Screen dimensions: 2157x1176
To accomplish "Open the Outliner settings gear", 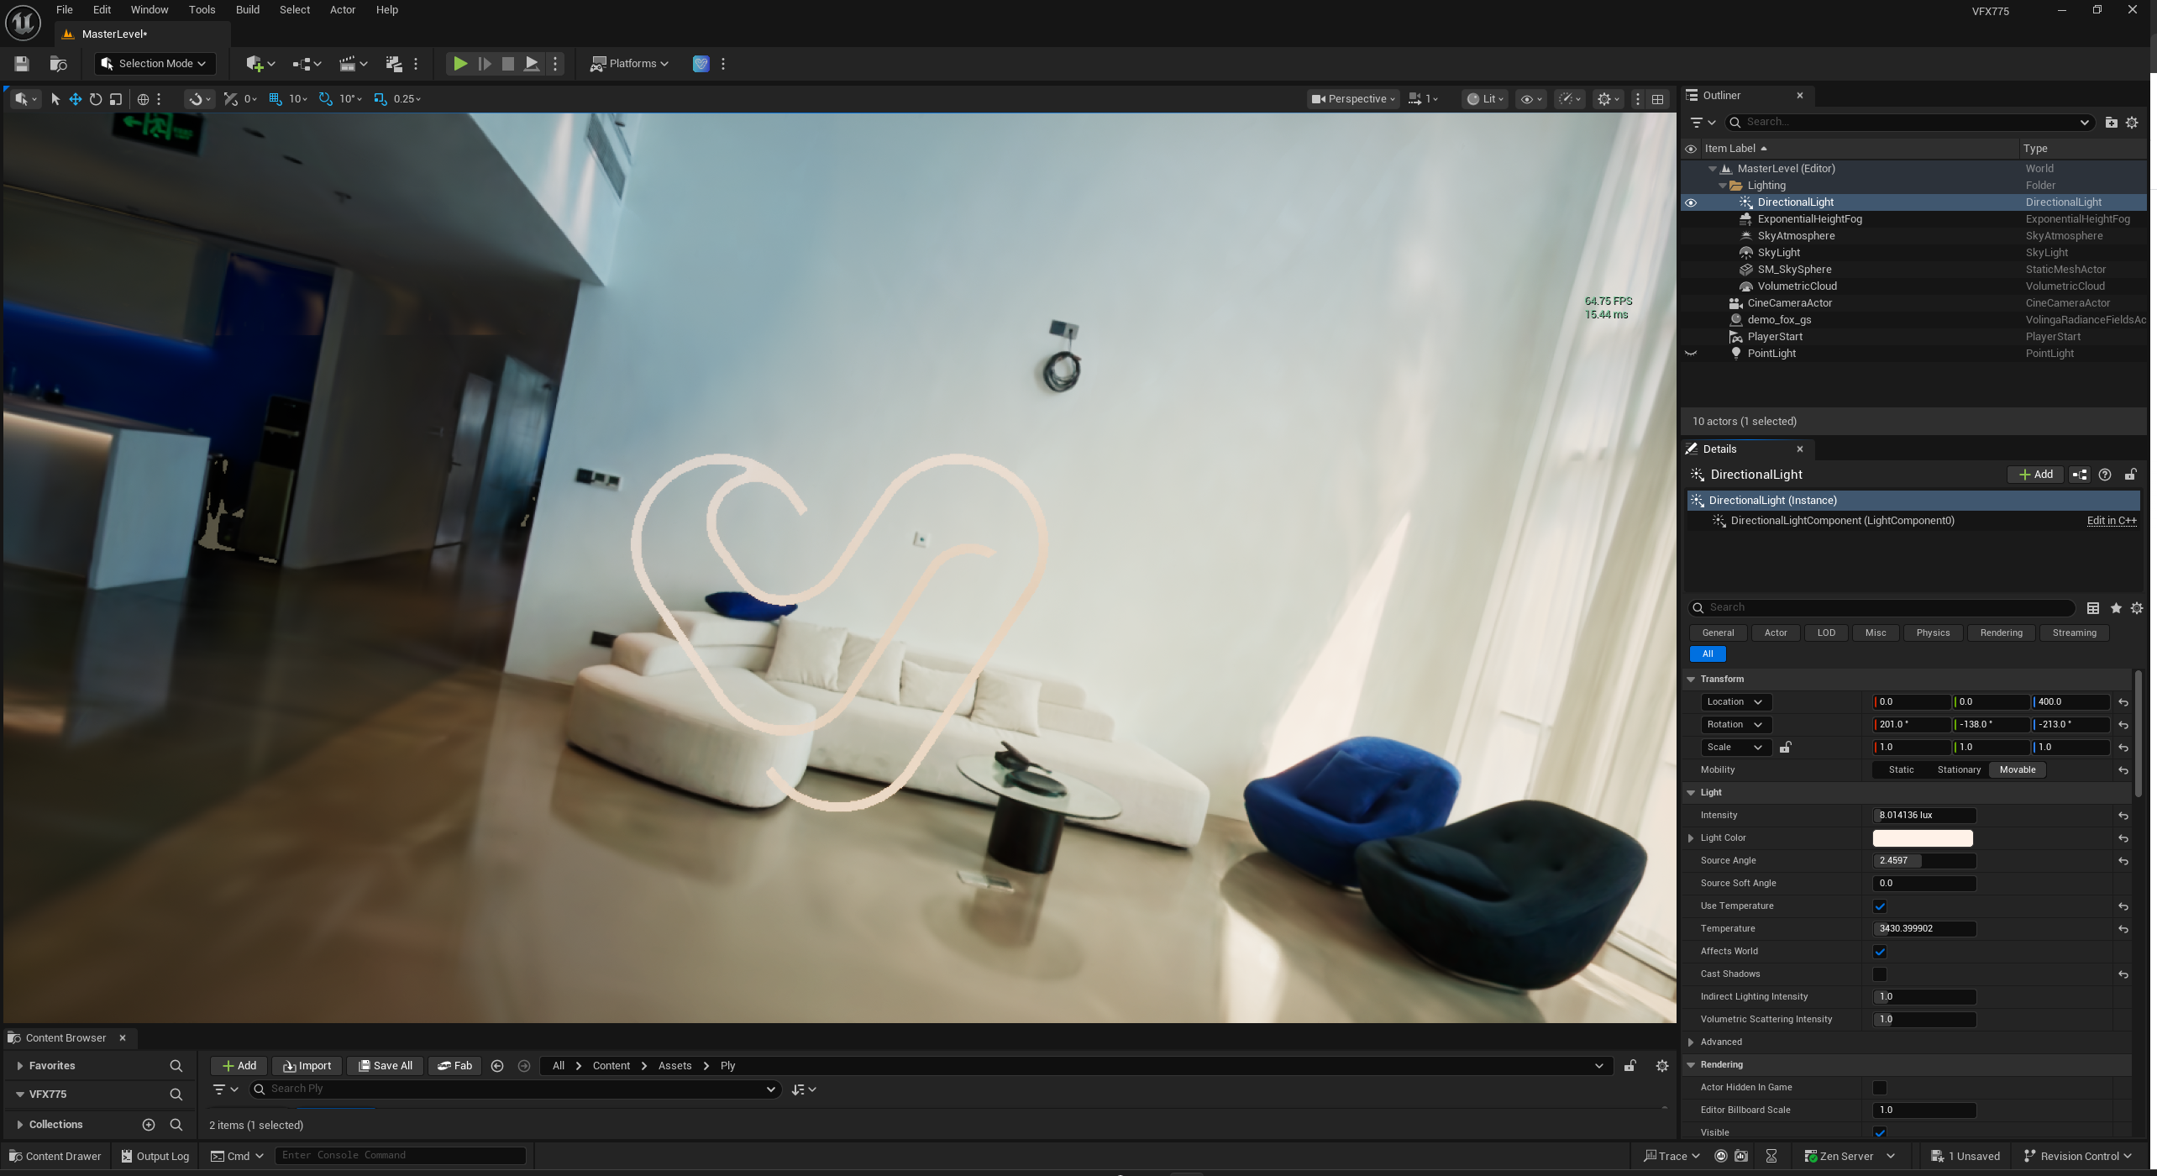I will (2131, 123).
